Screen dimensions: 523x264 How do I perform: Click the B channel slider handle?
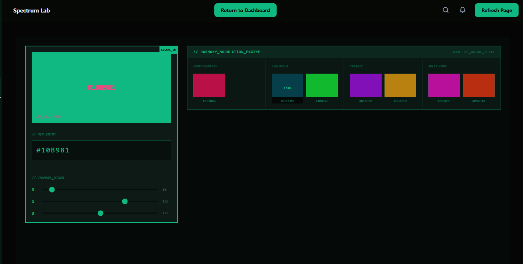click(x=101, y=213)
